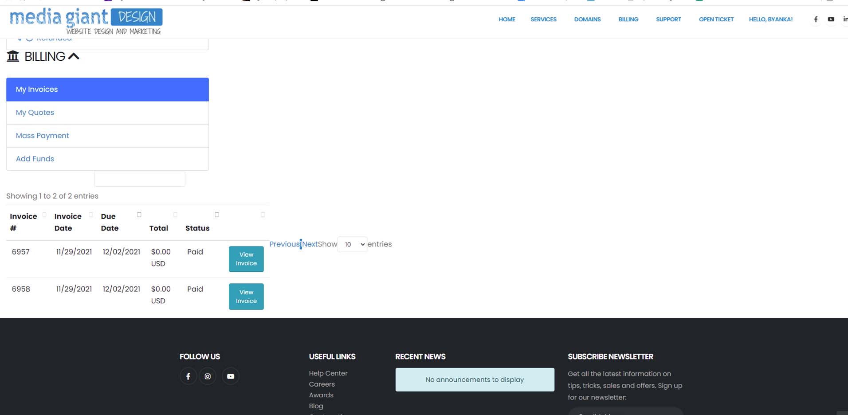Sort table by Due Date column
Screen dimensions: 848x415
tap(109, 222)
